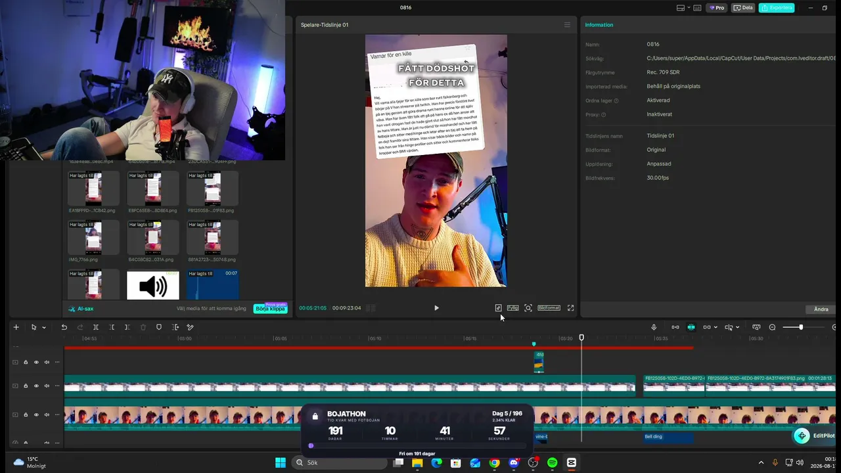The height and width of the screenshot is (473, 841).
Task: Click the undo arrow in timeline toolbar
Action: (64, 327)
